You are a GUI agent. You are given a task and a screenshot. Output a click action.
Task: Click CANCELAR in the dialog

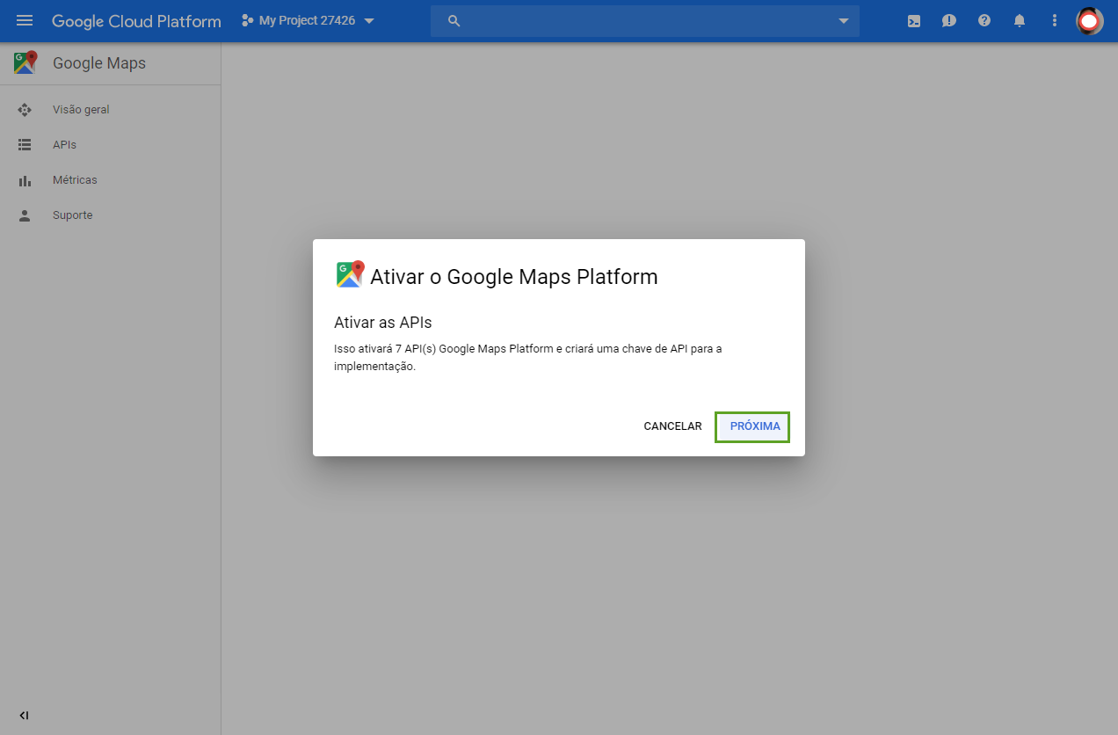672,426
